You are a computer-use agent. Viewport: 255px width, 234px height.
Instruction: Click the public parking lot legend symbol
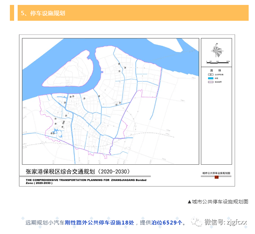(x=211, y=75)
